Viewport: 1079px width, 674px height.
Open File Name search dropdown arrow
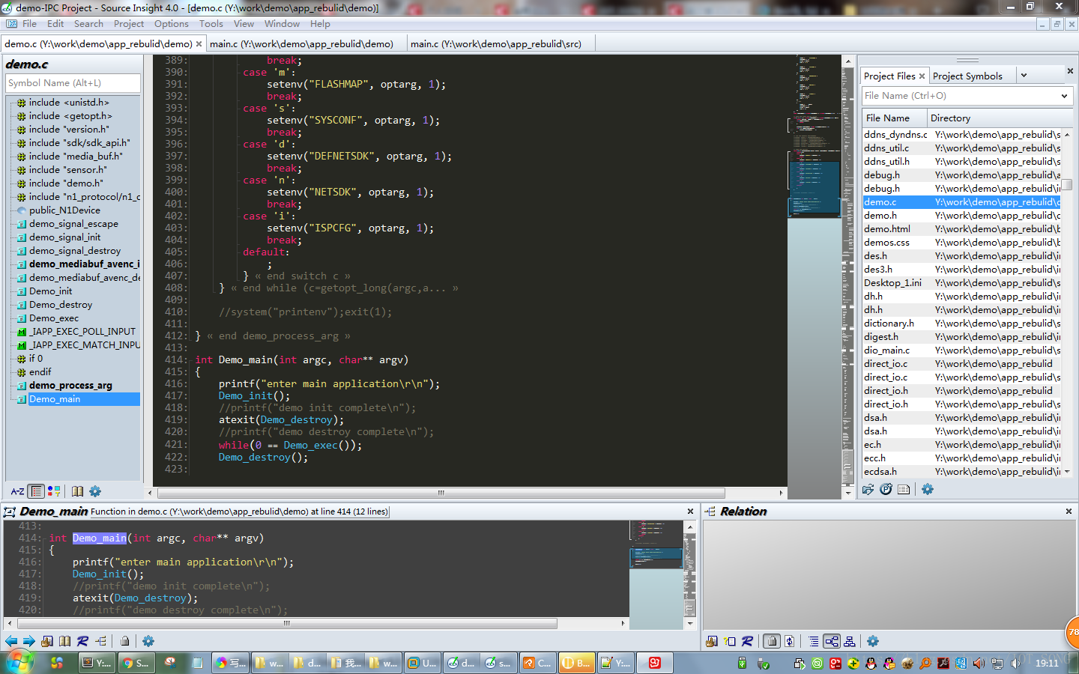1064,96
